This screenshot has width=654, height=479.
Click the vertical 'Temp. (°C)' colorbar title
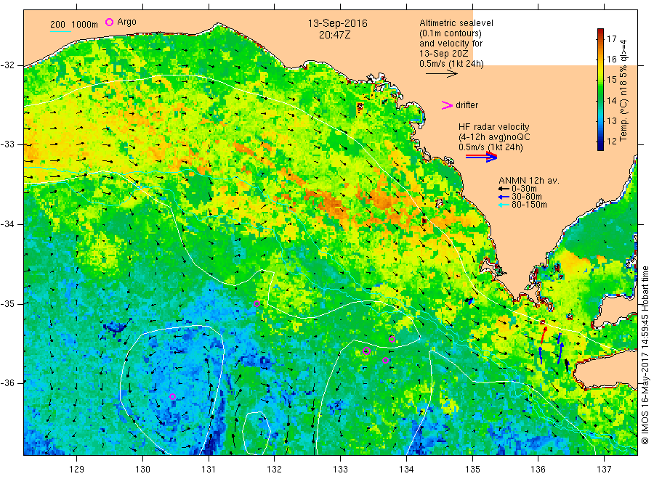click(x=623, y=119)
